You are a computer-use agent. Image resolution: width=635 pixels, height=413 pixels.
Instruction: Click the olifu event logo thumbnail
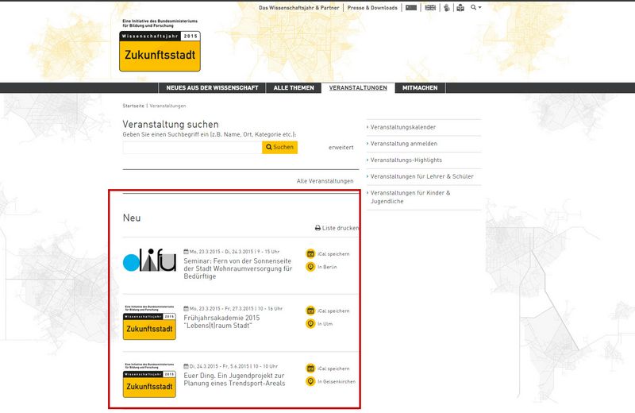tap(149, 262)
